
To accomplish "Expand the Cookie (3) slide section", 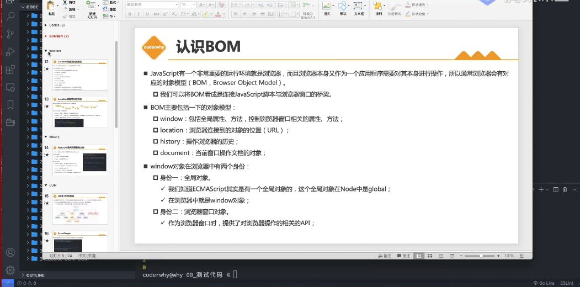I will [46, 25].
